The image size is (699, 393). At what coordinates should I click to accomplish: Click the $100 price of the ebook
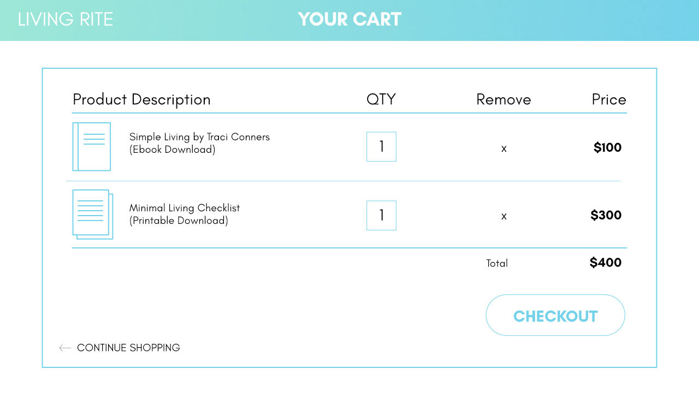(608, 147)
